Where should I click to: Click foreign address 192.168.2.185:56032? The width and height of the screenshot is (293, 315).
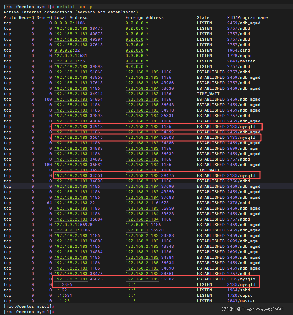click(150, 154)
